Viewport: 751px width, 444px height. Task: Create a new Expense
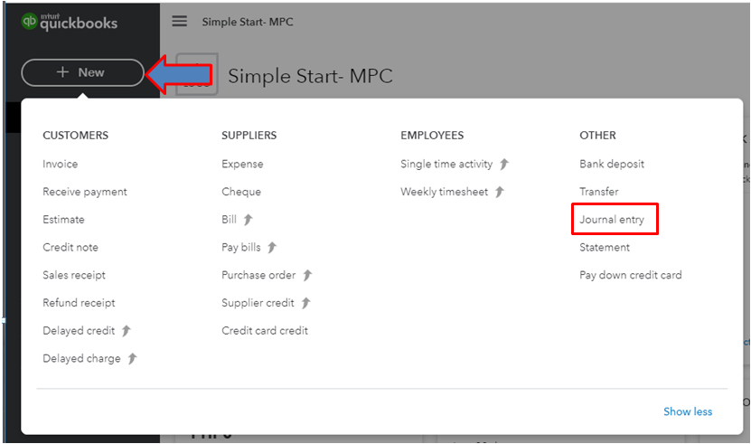[242, 164]
